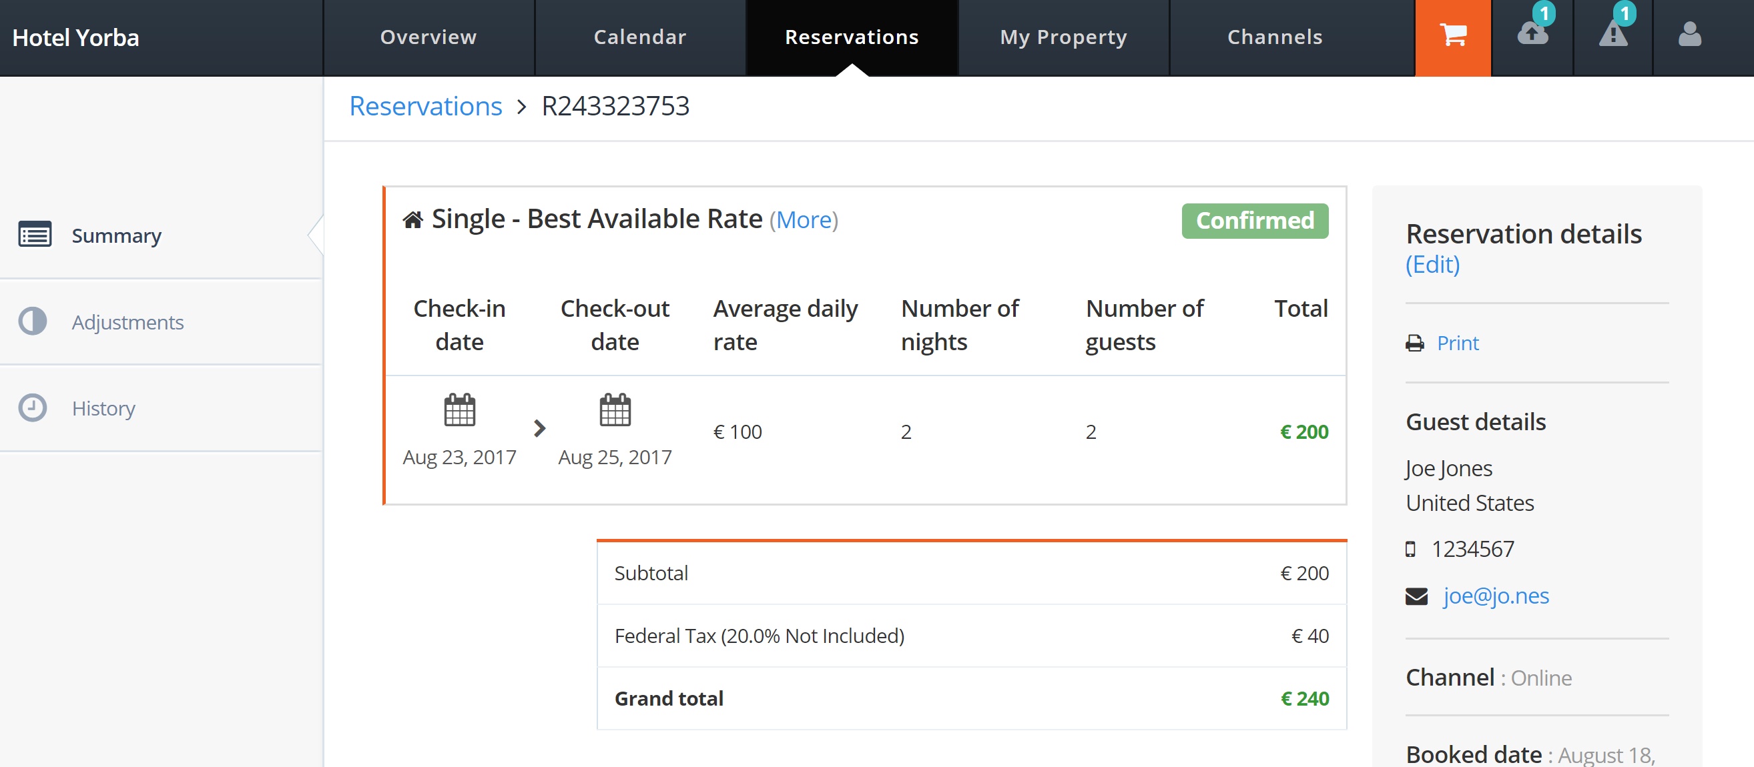Email the guest at joe@jo.nes
The height and width of the screenshot is (767, 1754).
pos(1496,596)
